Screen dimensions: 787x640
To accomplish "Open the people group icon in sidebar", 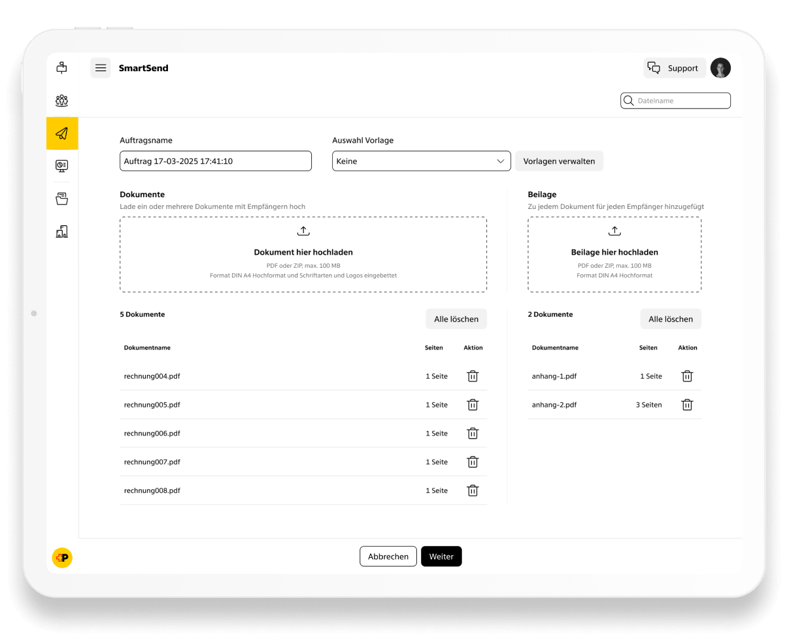I will tap(62, 101).
